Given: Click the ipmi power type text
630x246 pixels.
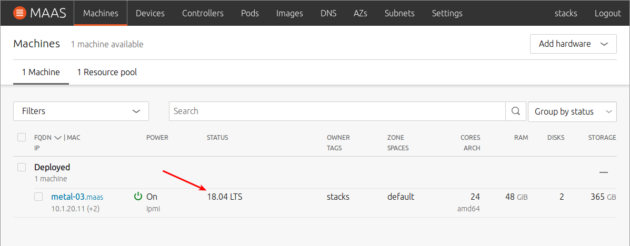Looking at the screenshot, I should (x=153, y=209).
